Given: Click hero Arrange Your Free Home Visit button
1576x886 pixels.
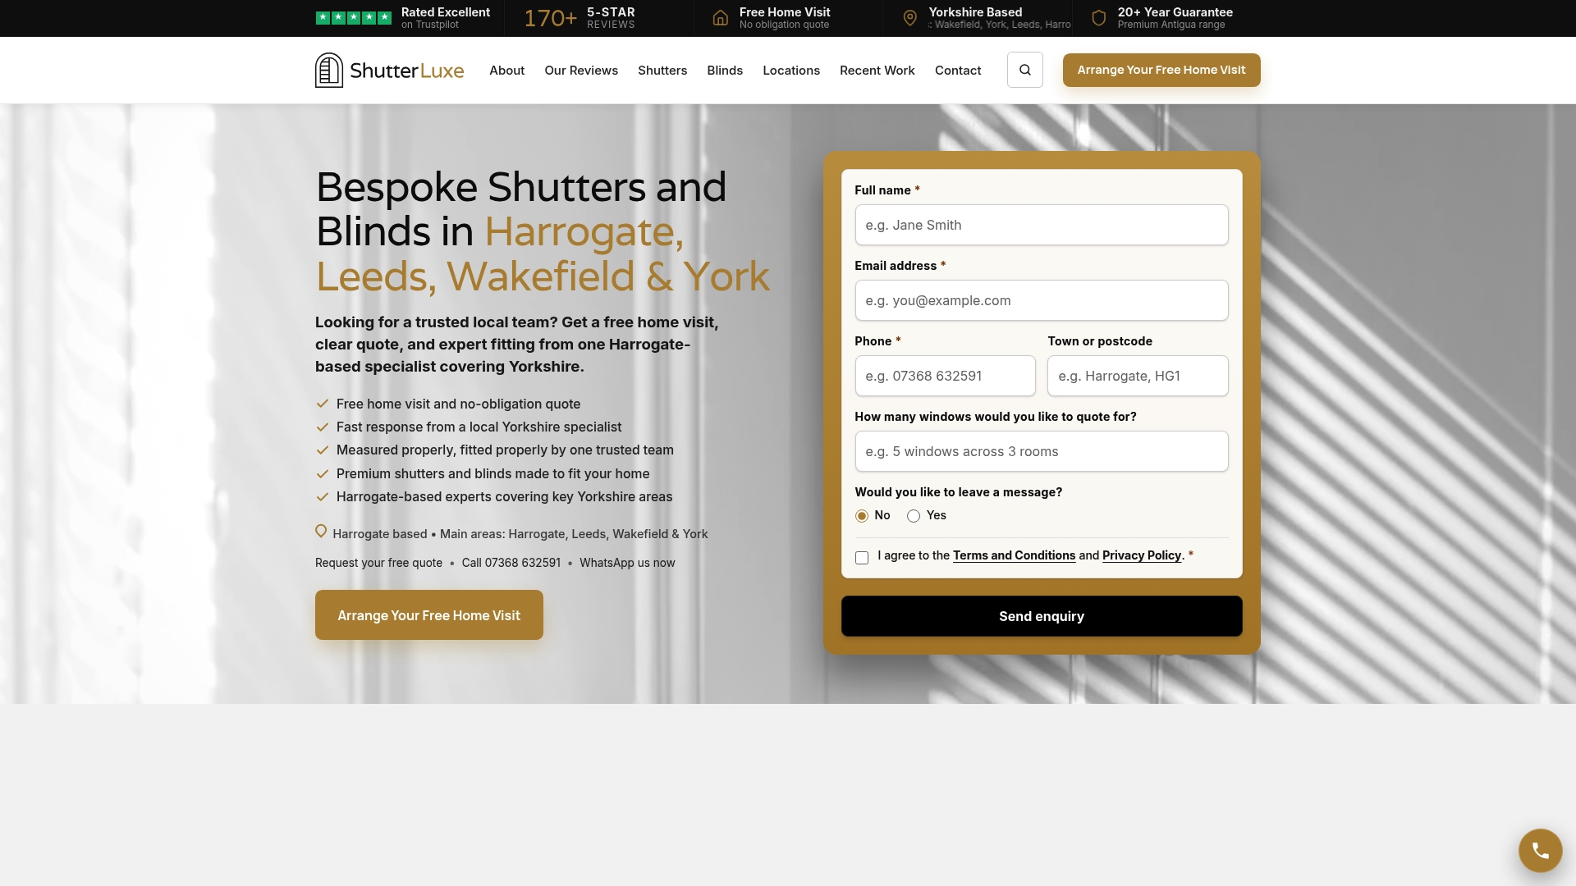Looking at the screenshot, I should pos(428,615).
